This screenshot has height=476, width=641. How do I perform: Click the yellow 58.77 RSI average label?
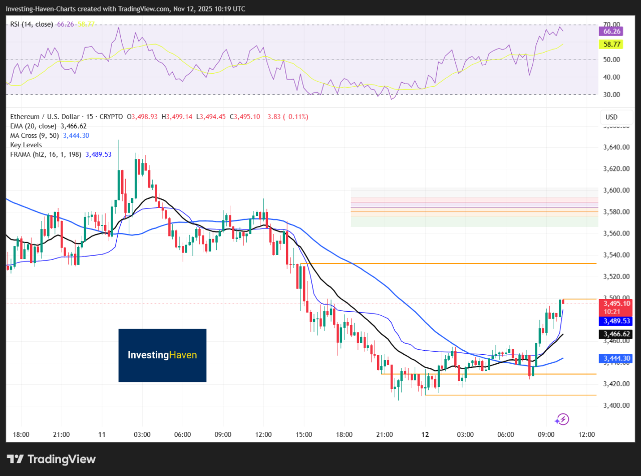tap(610, 44)
